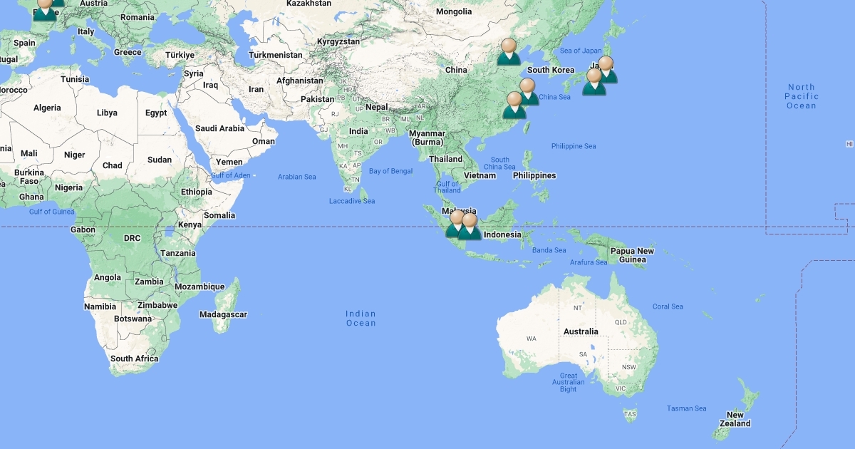The height and width of the screenshot is (449, 855).
Task: Select the northeastern person marker over Japan
Action: tap(606, 70)
